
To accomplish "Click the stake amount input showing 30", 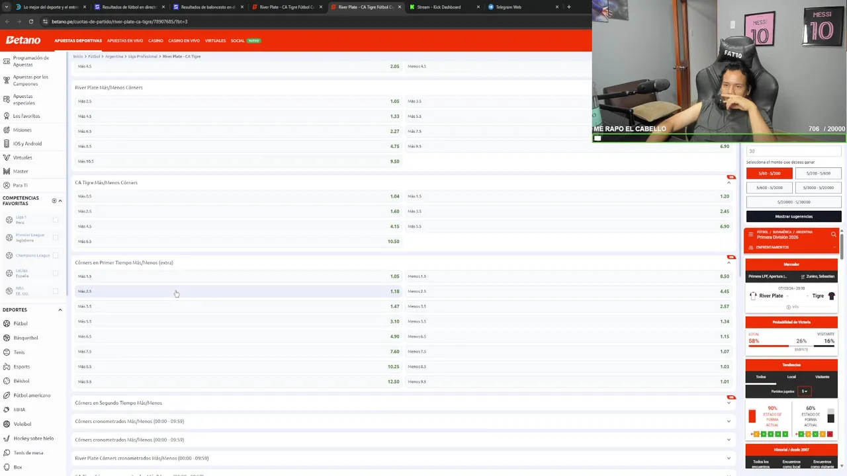I will coord(794,151).
